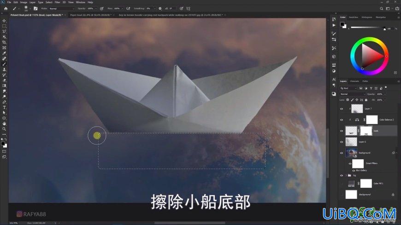The height and width of the screenshot is (225, 401).
Task: Open the Filter menu
Action: pos(57,2)
